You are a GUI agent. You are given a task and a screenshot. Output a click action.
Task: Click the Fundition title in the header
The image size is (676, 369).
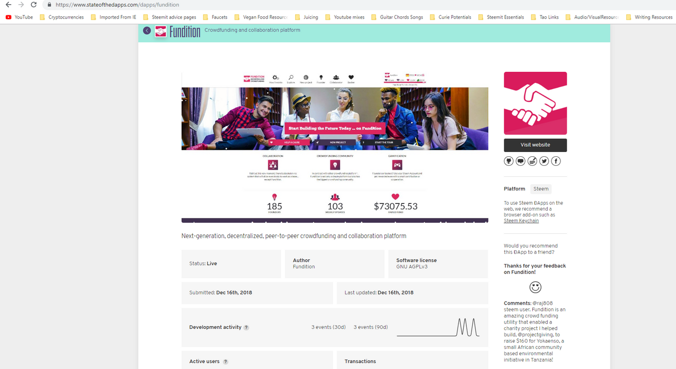tap(185, 32)
